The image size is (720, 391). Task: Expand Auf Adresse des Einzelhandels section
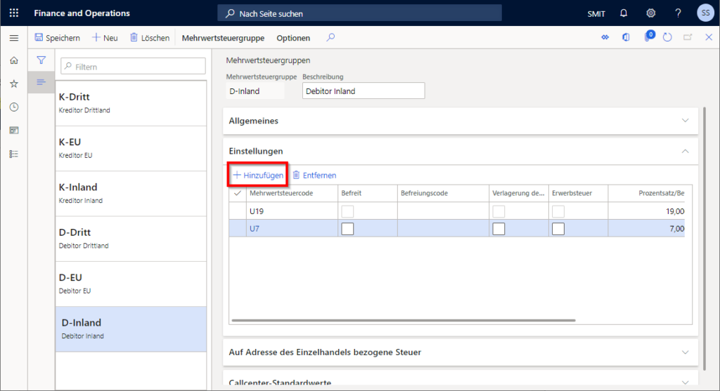(x=461, y=352)
